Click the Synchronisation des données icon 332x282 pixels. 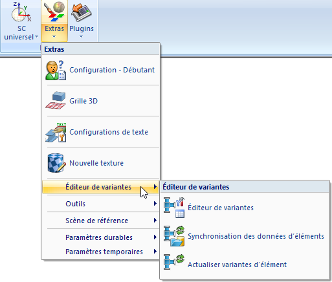[x=174, y=236]
